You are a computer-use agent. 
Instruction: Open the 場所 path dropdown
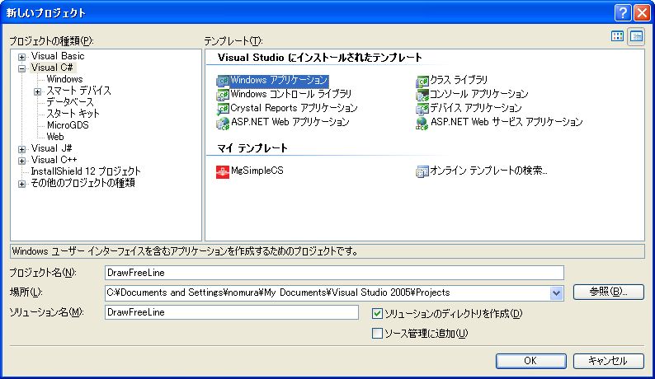(556, 292)
